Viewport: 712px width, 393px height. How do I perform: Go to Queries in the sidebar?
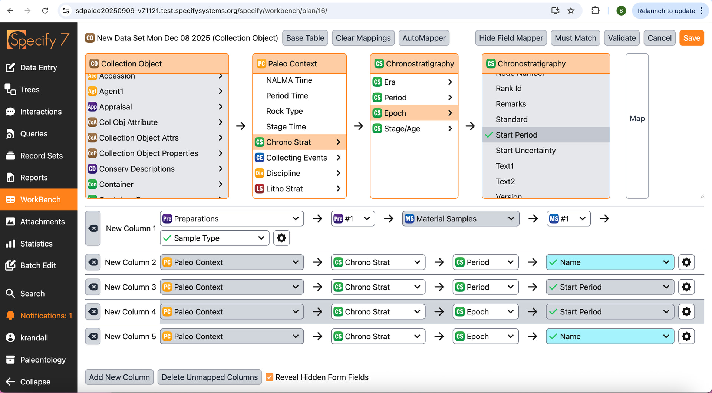point(33,134)
